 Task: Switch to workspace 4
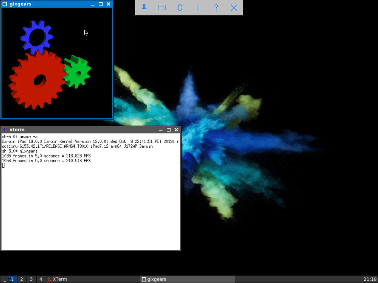(x=41, y=279)
